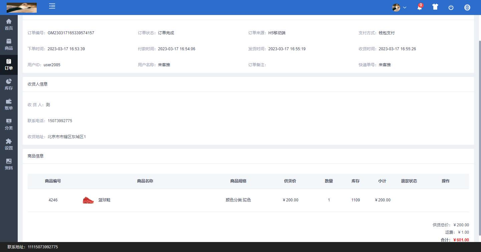Screen dimensions: 481x252
Task: Click the 收货人信息 section heading
Action: point(38,84)
